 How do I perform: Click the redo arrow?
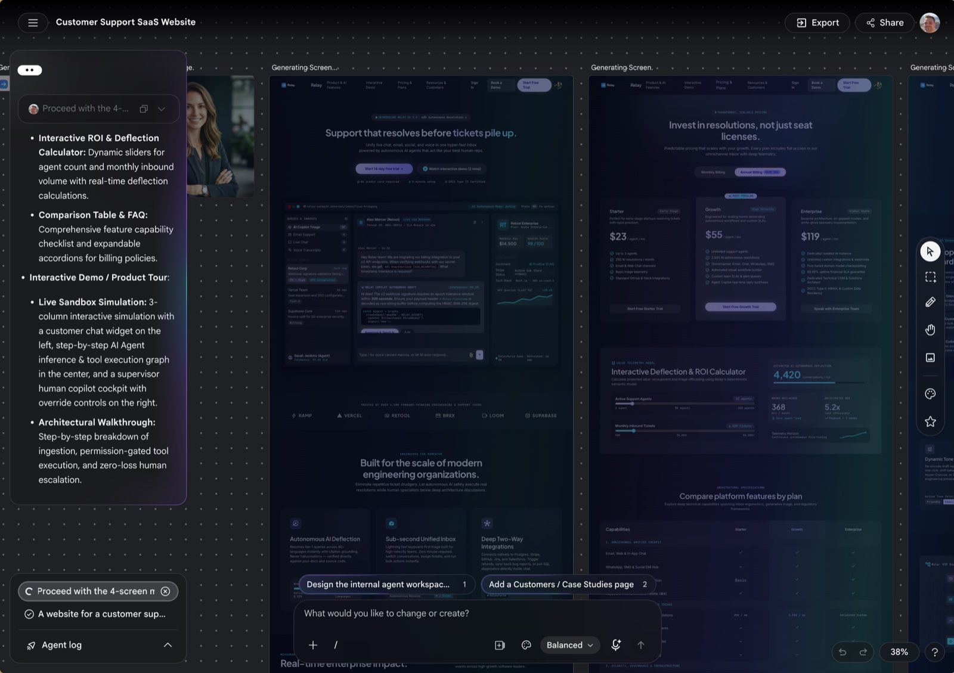(863, 652)
